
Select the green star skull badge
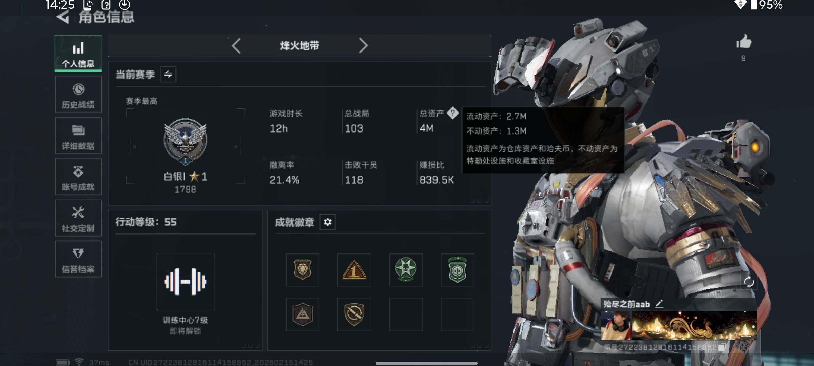(x=406, y=270)
